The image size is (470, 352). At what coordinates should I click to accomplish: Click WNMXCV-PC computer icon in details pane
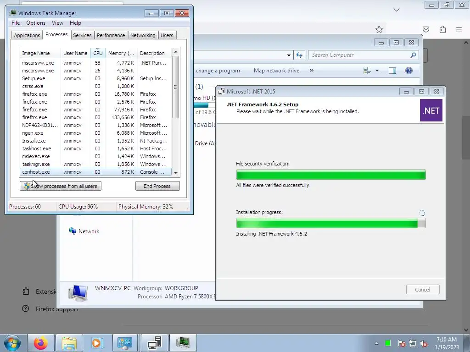pos(78,292)
